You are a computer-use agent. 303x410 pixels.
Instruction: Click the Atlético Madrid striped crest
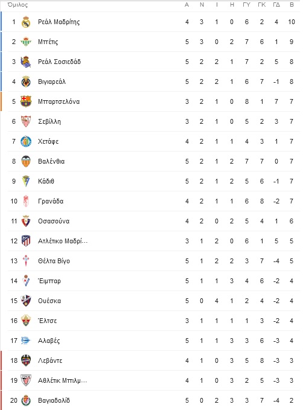[x=26, y=241]
